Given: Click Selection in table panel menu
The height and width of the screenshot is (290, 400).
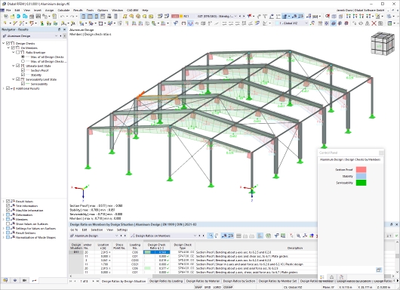Looking at the screenshot, I should [x=97, y=230].
